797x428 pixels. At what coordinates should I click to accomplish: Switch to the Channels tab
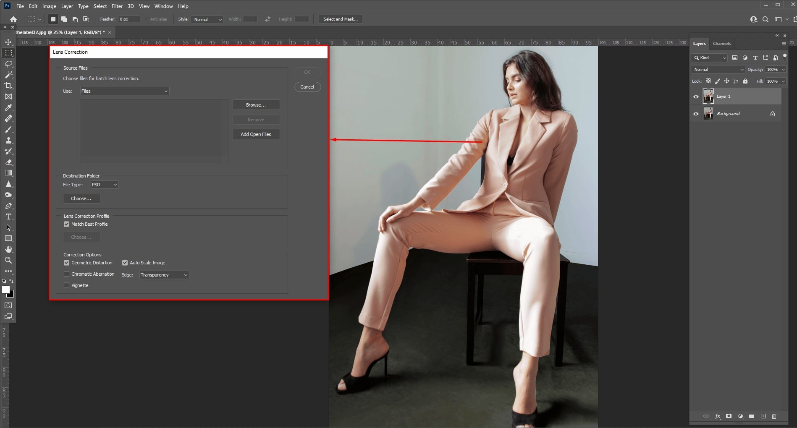click(721, 43)
